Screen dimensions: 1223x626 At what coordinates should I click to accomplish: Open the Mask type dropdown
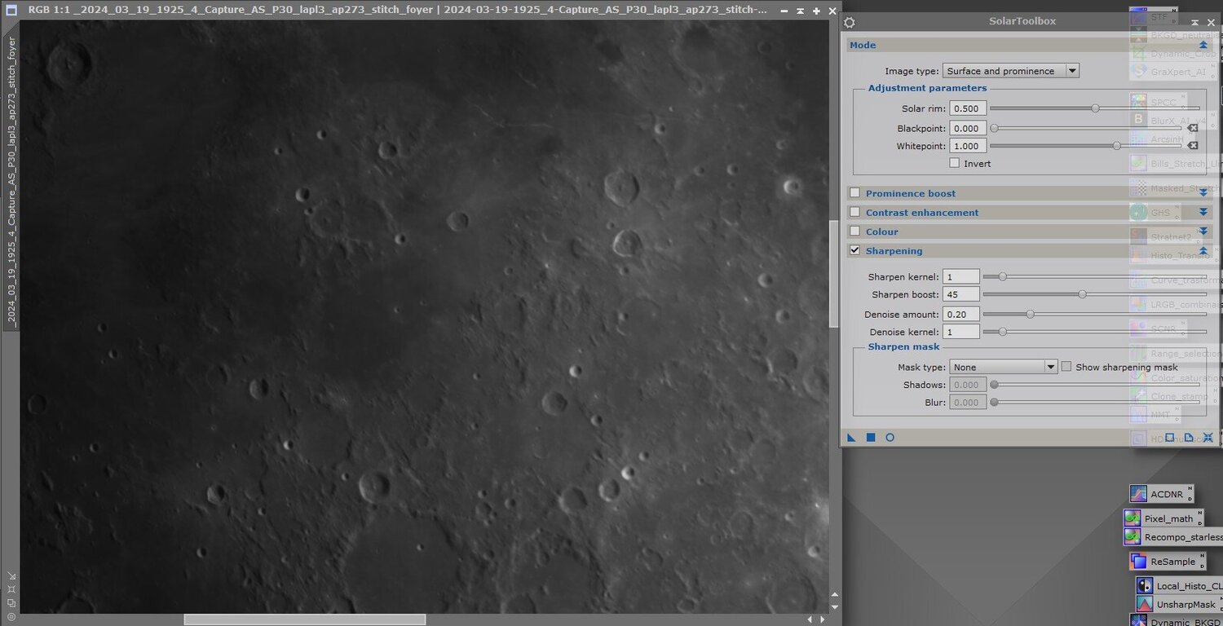point(1003,367)
